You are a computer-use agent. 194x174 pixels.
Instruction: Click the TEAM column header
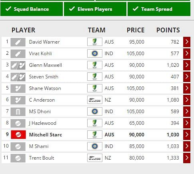click(x=97, y=30)
